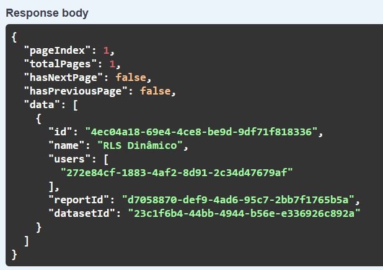Click the "datasetId" key
383x270 pixels.
(82, 213)
